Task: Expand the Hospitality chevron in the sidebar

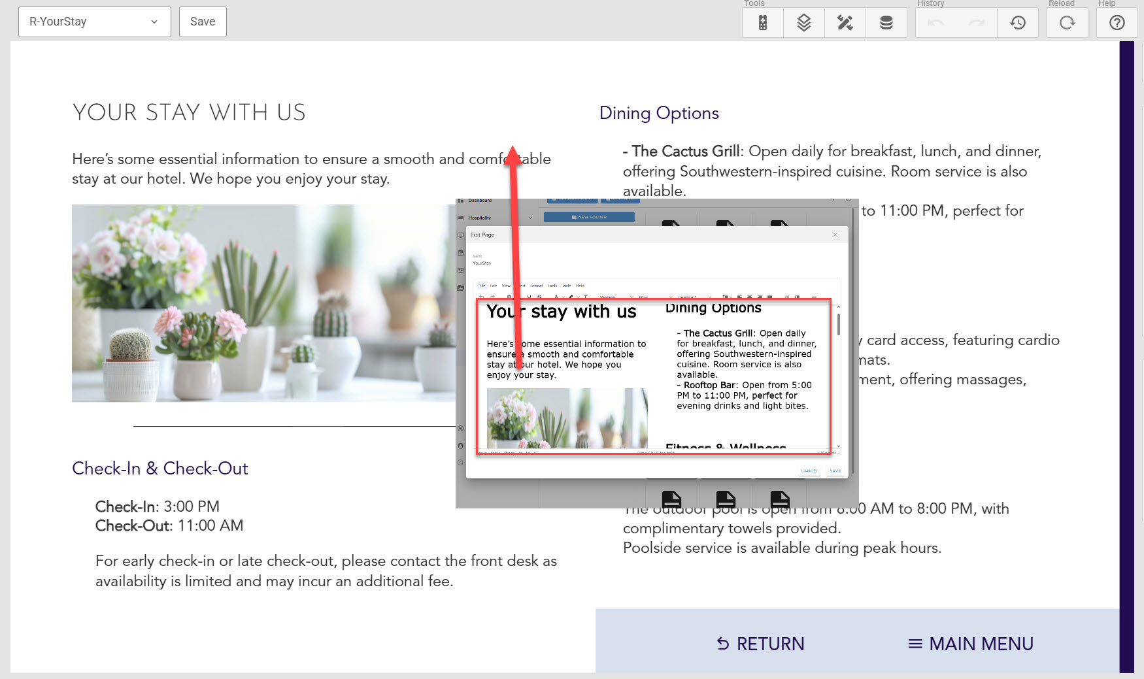Action: click(x=530, y=218)
